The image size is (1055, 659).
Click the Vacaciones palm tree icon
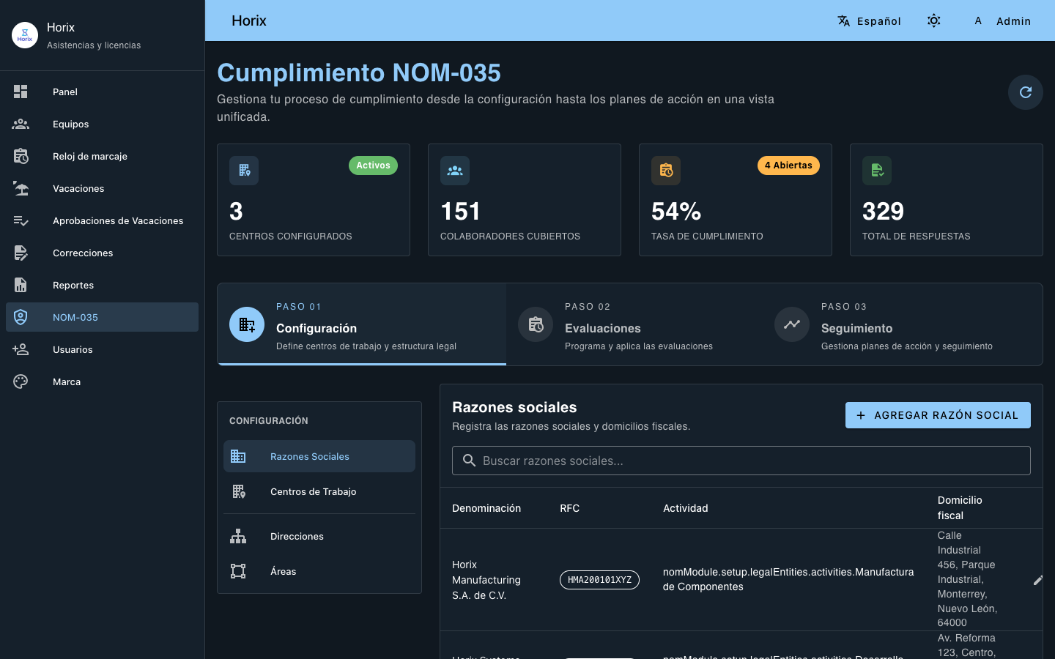(21, 188)
